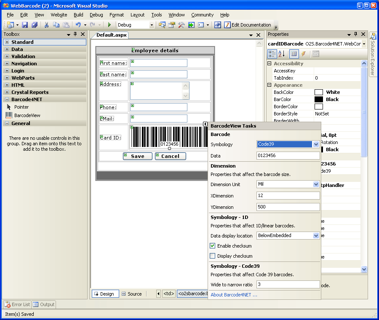This screenshot has width=379, height=320.
Task: Click the Categorized view icon in Properties
Action: click(272, 54)
